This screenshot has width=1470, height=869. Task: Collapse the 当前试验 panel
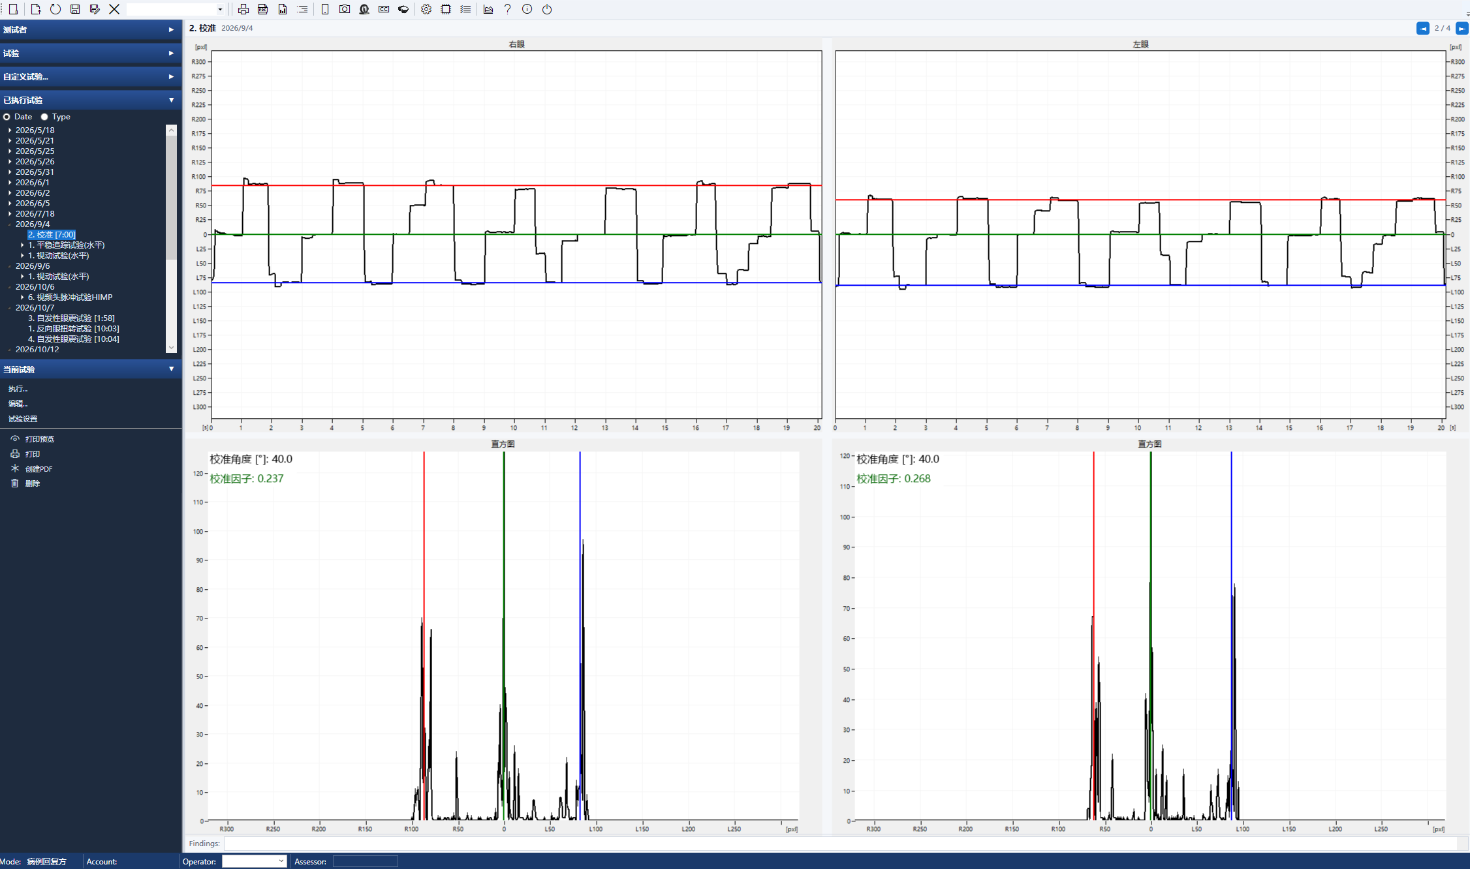coord(91,369)
